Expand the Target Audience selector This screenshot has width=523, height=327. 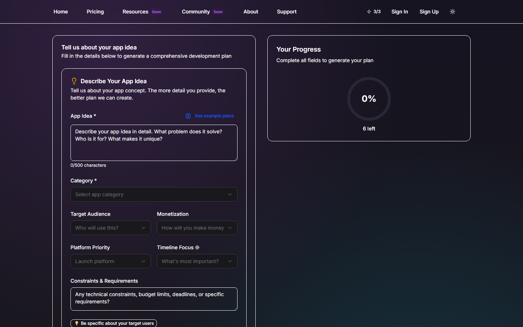coord(110,228)
